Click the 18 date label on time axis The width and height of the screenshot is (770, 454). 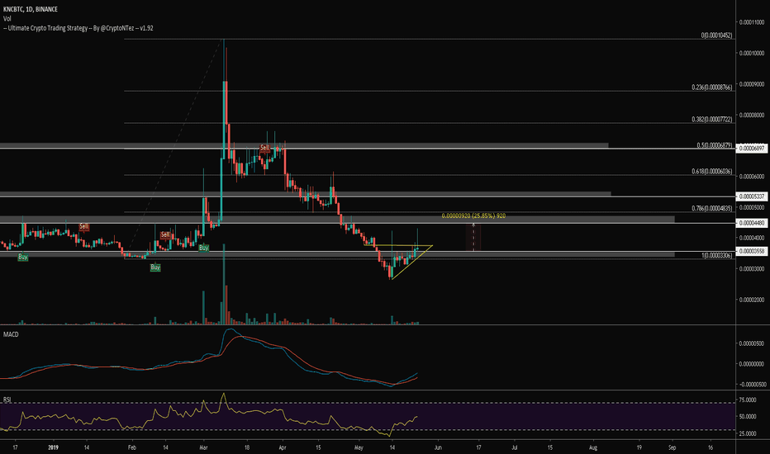click(247, 447)
